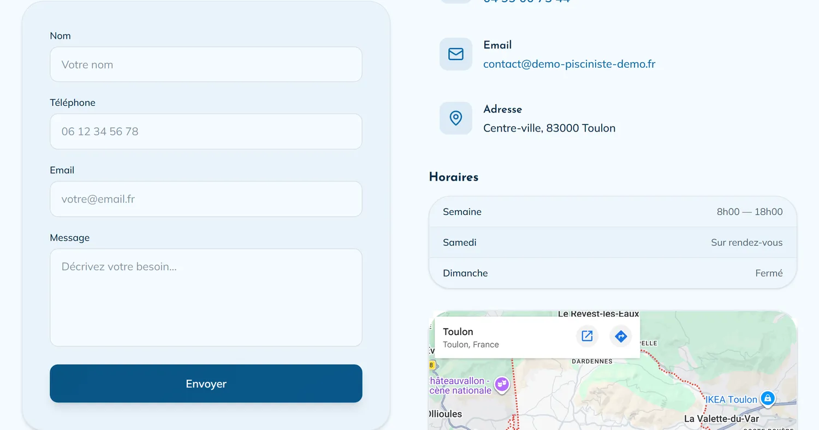The height and width of the screenshot is (430, 819).
Task: Click the email envelope icon
Action: (x=456, y=54)
